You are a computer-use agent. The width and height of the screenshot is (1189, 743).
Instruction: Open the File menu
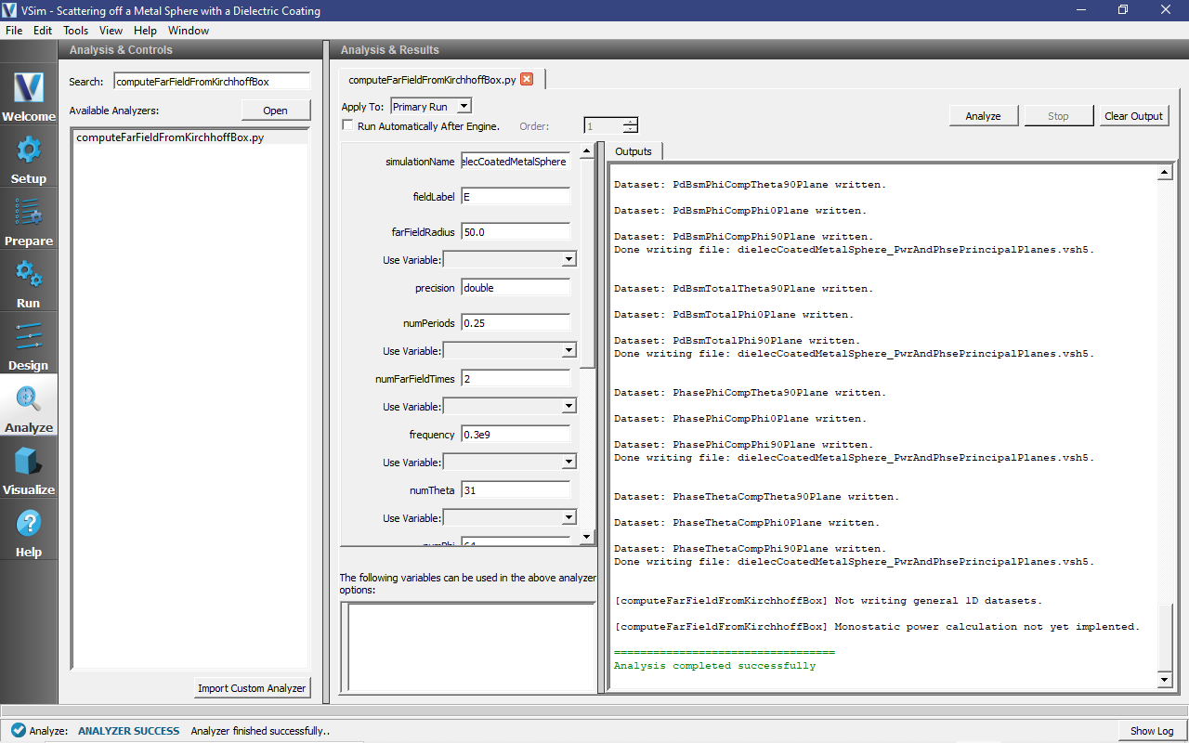[x=14, y=31]
